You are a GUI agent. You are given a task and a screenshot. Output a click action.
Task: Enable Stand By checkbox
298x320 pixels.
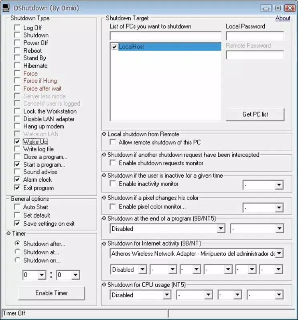click(x=17, y=58)
